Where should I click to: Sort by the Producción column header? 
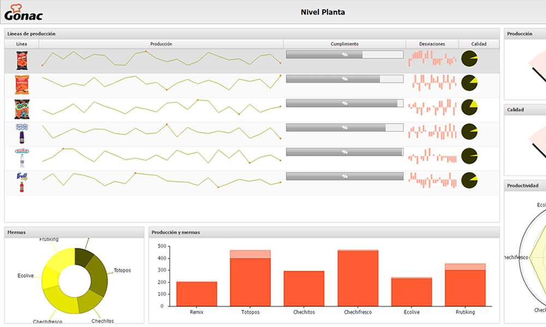click(x=161, y=44)
